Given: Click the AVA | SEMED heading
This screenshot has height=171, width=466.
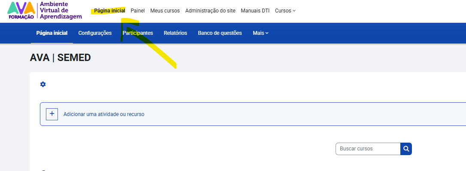Looking at the screenshot, I should tap(61, 58).
